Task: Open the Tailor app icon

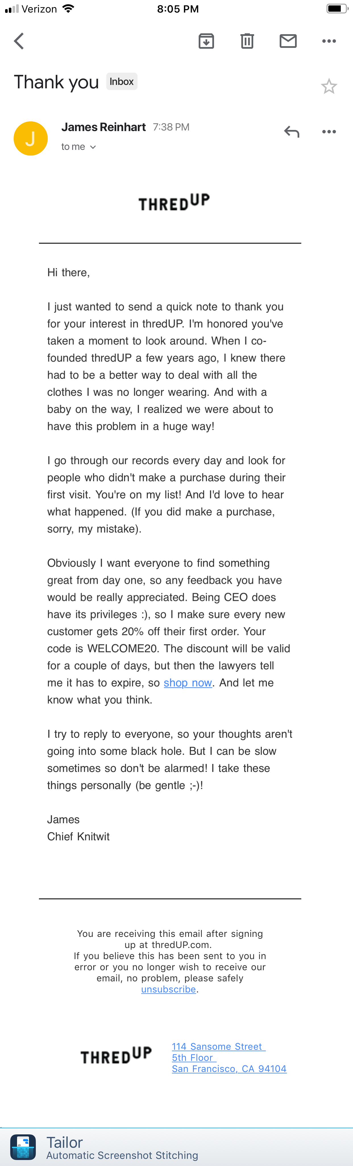Action: pyautogui.click(x=23, y=1147)
